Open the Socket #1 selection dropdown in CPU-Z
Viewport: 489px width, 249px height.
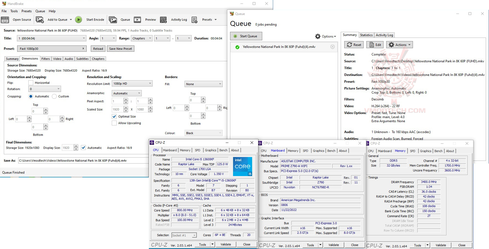184,235
